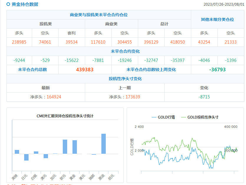
Task: Click the 商业类 column header
Action: click(111, 24)
